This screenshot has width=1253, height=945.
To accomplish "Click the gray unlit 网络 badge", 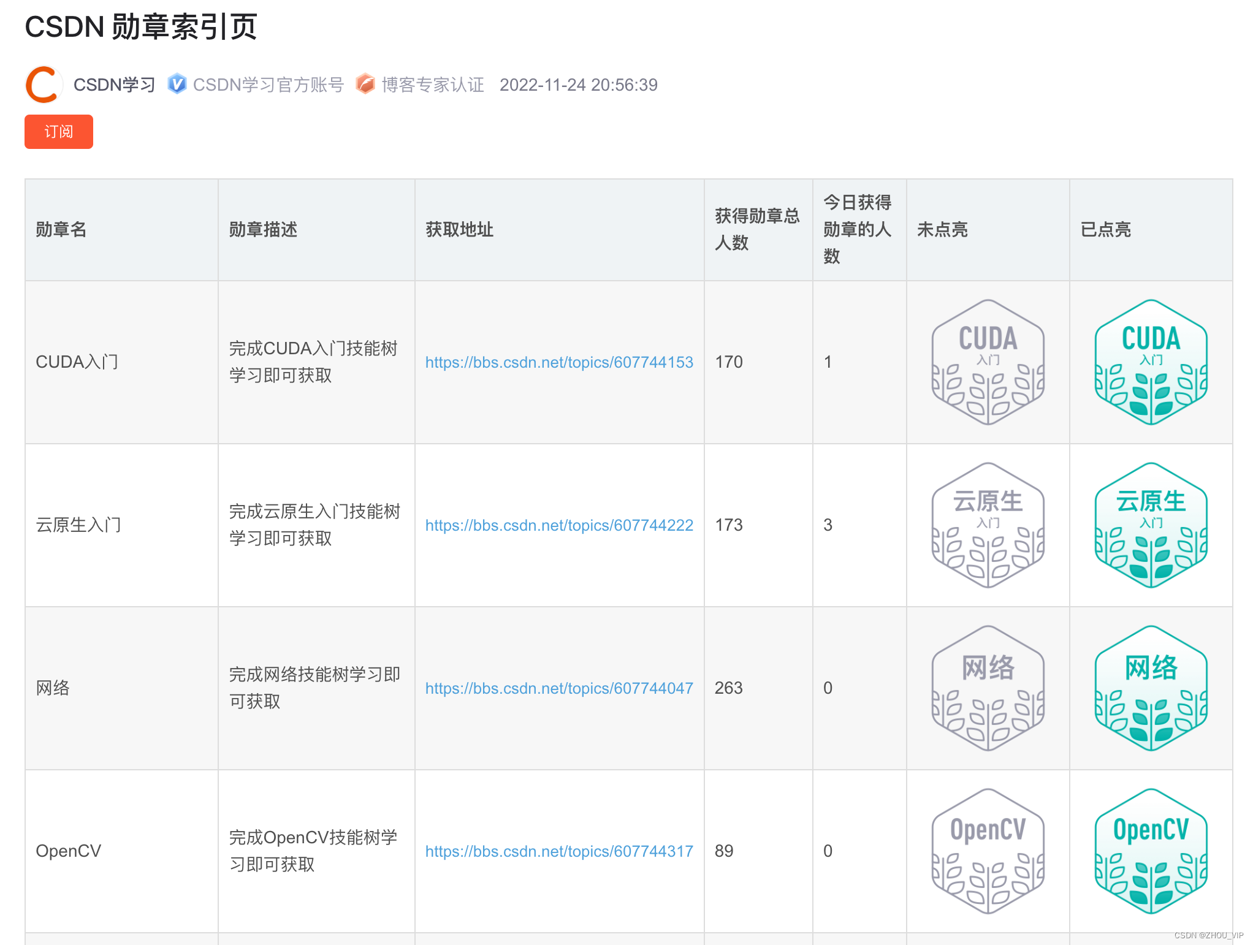I will click(x=988, y=688).
